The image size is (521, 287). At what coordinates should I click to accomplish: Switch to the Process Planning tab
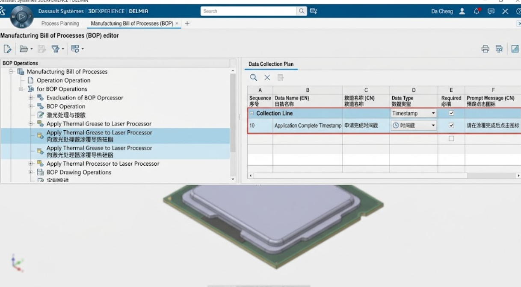click(x=60, y=23)
